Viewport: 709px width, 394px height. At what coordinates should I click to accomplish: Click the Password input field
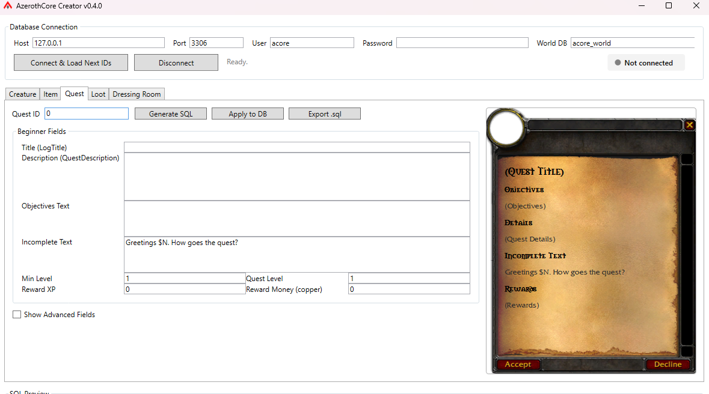[462, 43]
